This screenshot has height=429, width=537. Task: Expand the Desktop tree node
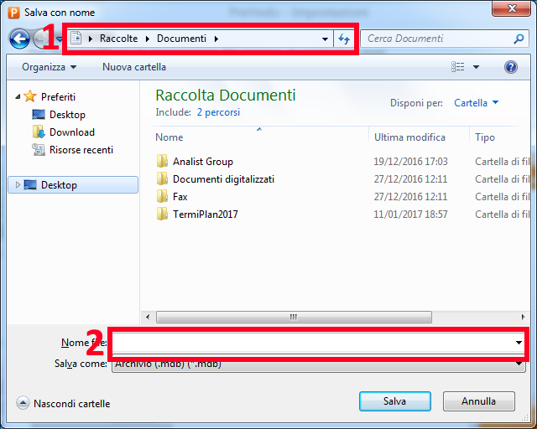[18, 185]
